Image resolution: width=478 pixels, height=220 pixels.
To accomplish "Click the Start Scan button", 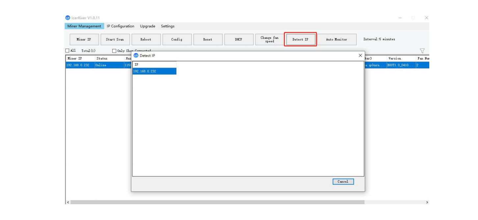I will pyautogui.click(x=115, y=39).
